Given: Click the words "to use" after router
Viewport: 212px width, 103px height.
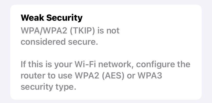Looking at the screenshot, I should [x=60, y=75].
